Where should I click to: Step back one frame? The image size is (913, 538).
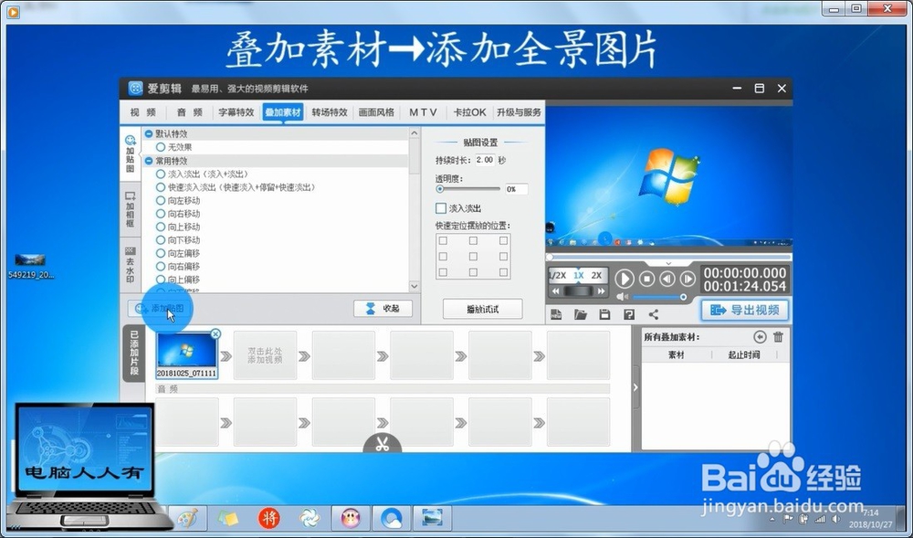(667, 279)
